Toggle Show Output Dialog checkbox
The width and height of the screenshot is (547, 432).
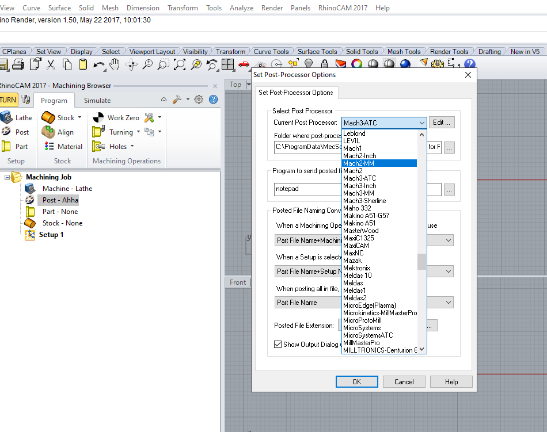[278, 344]
